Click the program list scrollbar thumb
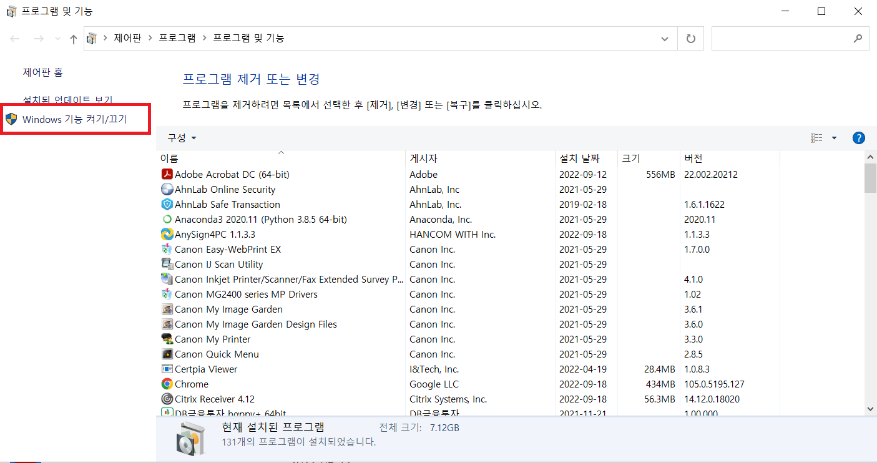 point(870,179)
